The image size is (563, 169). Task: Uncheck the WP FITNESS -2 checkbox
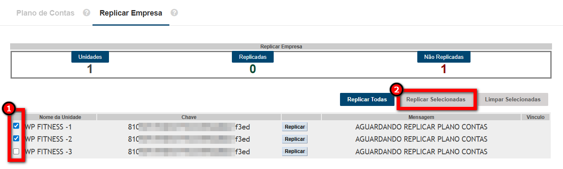click(x=16, y=138)
